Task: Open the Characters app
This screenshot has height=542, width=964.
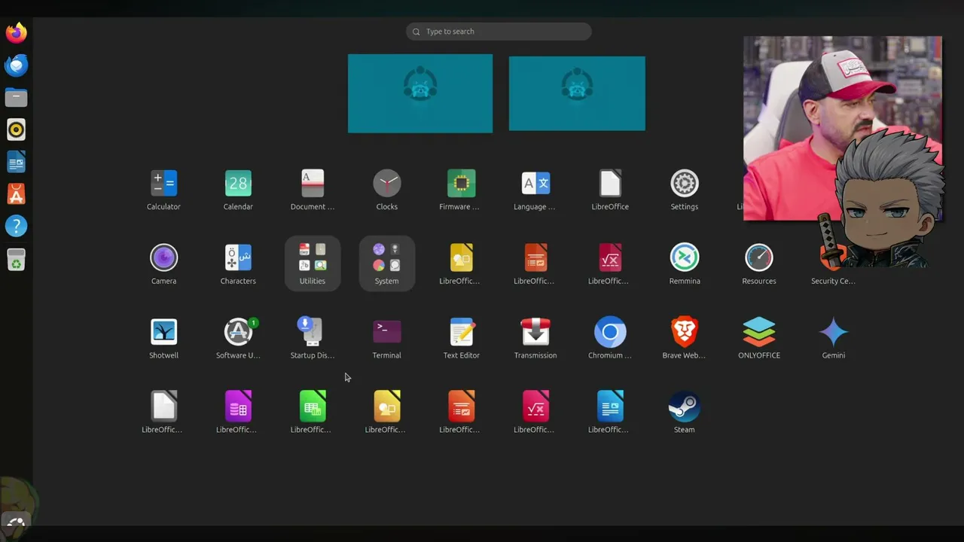Action: 238,257
